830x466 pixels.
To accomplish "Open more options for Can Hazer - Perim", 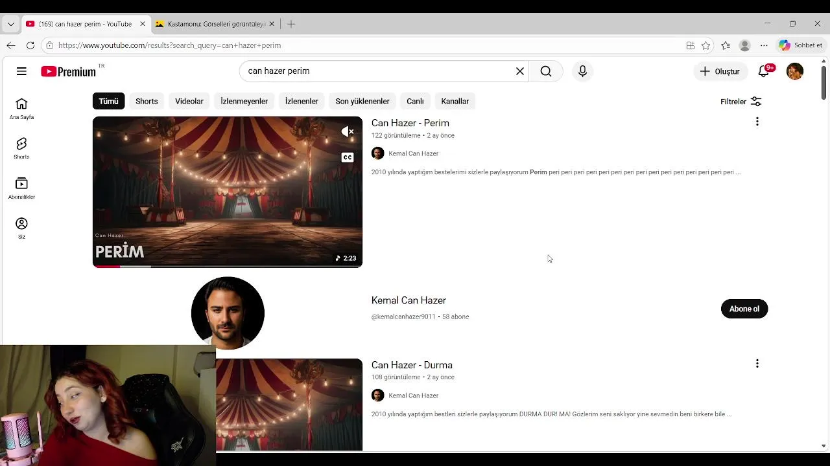I will pyautogui.click(x=757, y=122).
